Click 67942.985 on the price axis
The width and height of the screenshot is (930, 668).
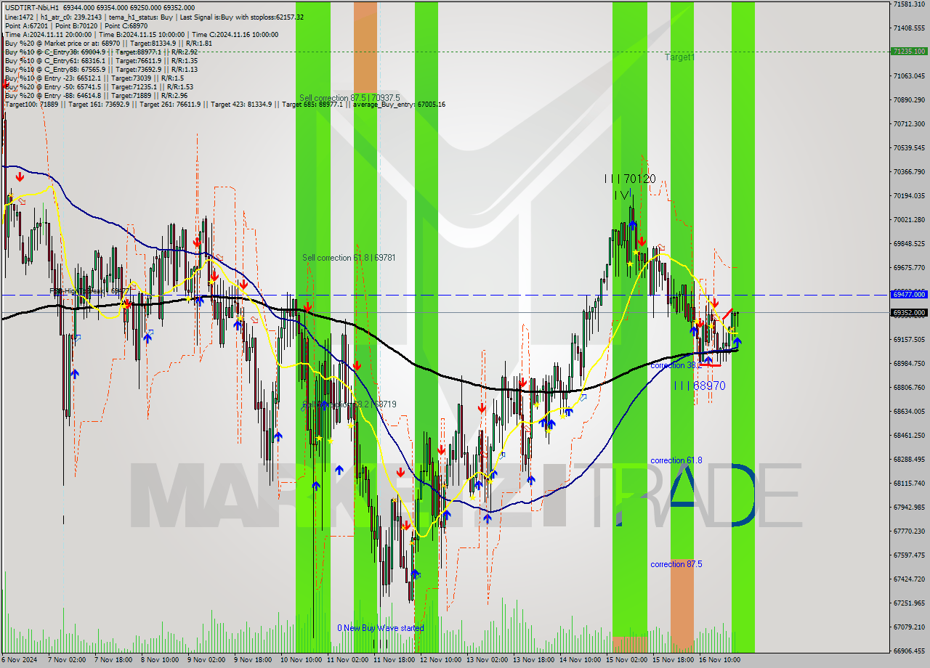pyautogui.click(x=908, y=507)
